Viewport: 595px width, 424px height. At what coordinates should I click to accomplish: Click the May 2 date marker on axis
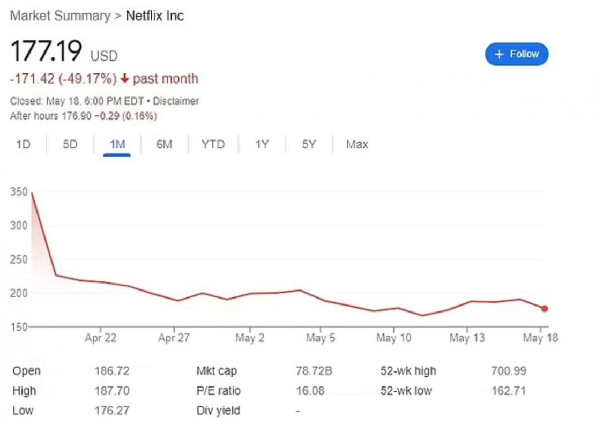tap(250, 338)
